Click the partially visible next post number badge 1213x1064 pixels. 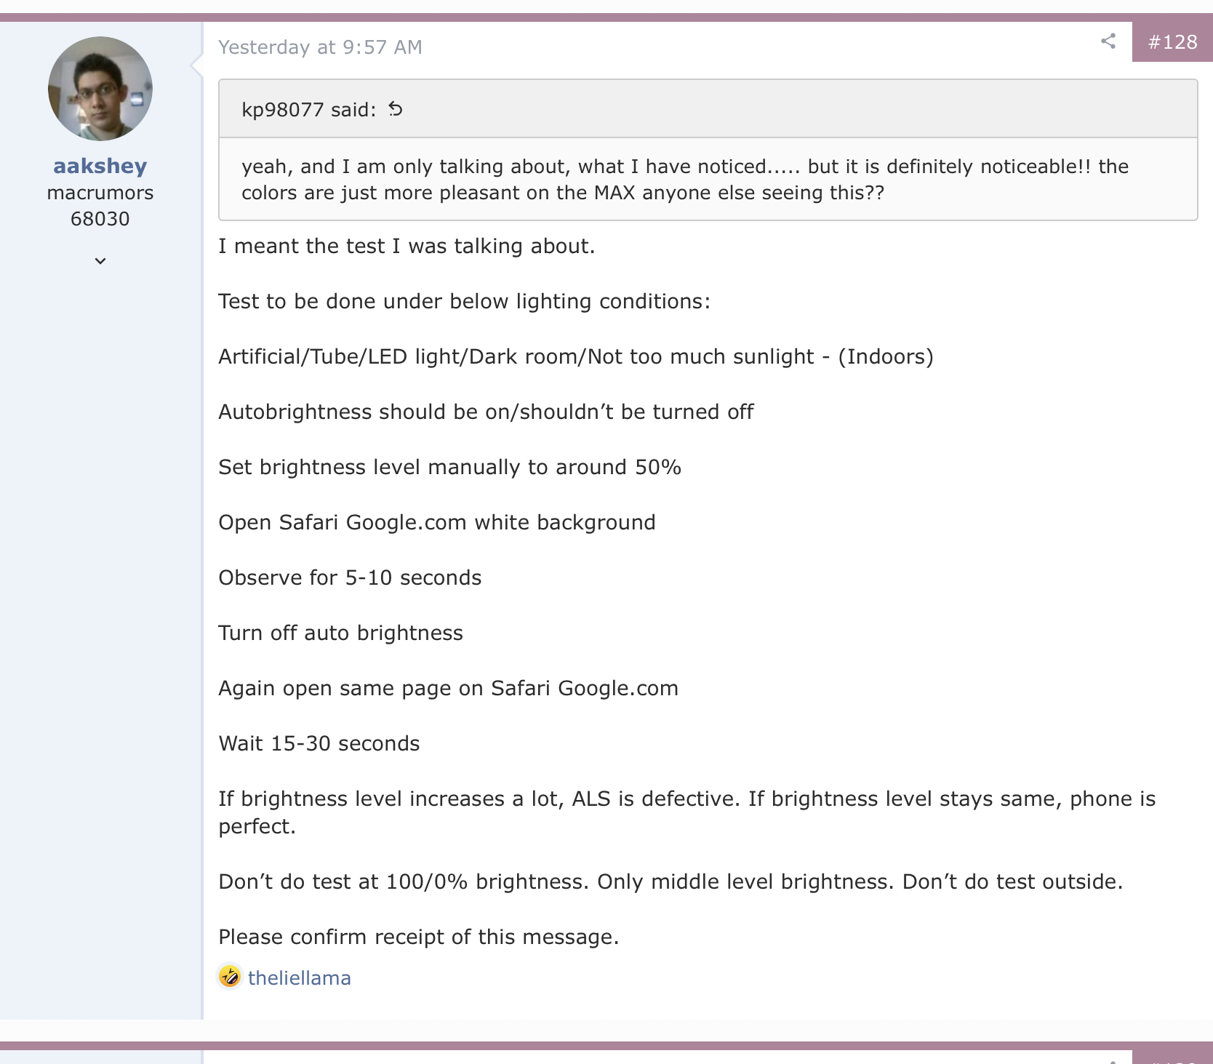click(x=1172, y=1057)
